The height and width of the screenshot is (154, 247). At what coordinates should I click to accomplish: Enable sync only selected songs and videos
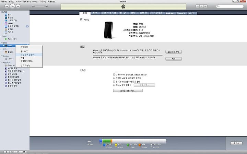(114, 78)
